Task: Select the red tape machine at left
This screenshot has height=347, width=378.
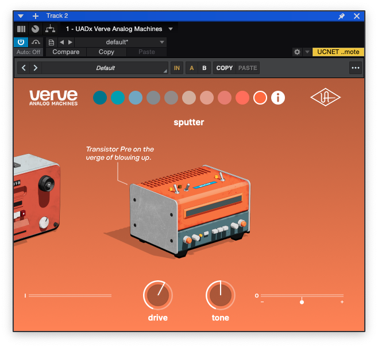Action: 36,198
